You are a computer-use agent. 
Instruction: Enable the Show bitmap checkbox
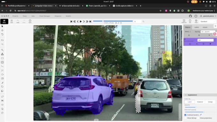click(x=185, y=118)
